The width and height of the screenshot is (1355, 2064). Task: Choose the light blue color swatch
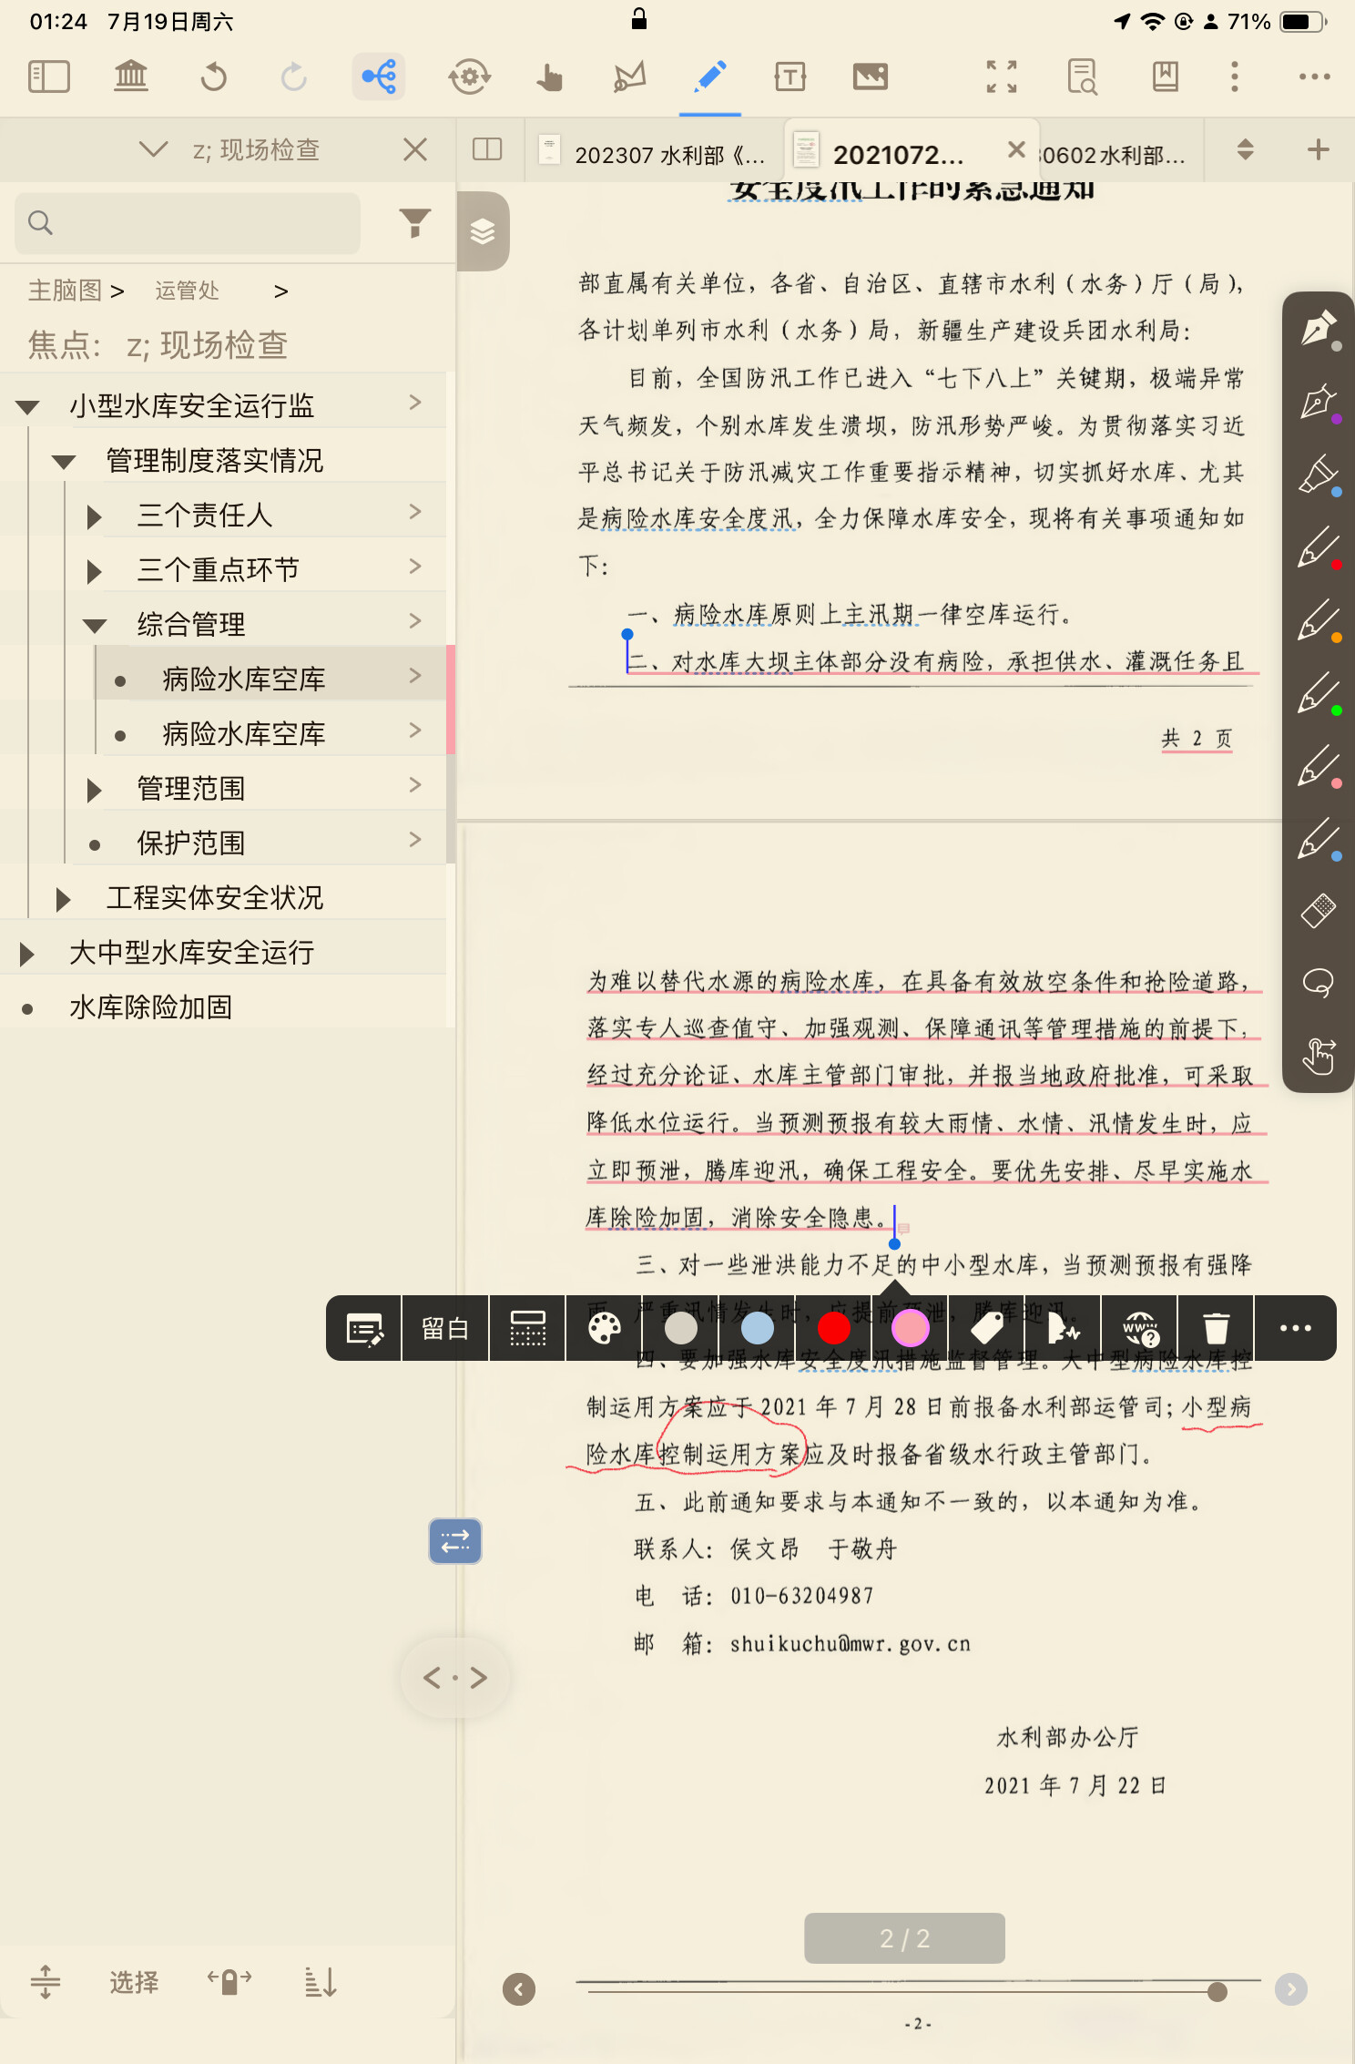pyautogui.click(x=757, y=1329)
